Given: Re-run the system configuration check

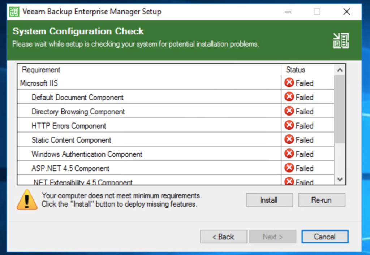Looking at the screenshot, I should pyautogui.click(x=322, y=200).
